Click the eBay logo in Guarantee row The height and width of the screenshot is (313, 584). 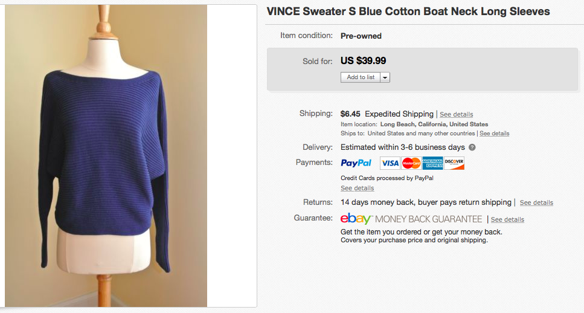tap(356, 219)
